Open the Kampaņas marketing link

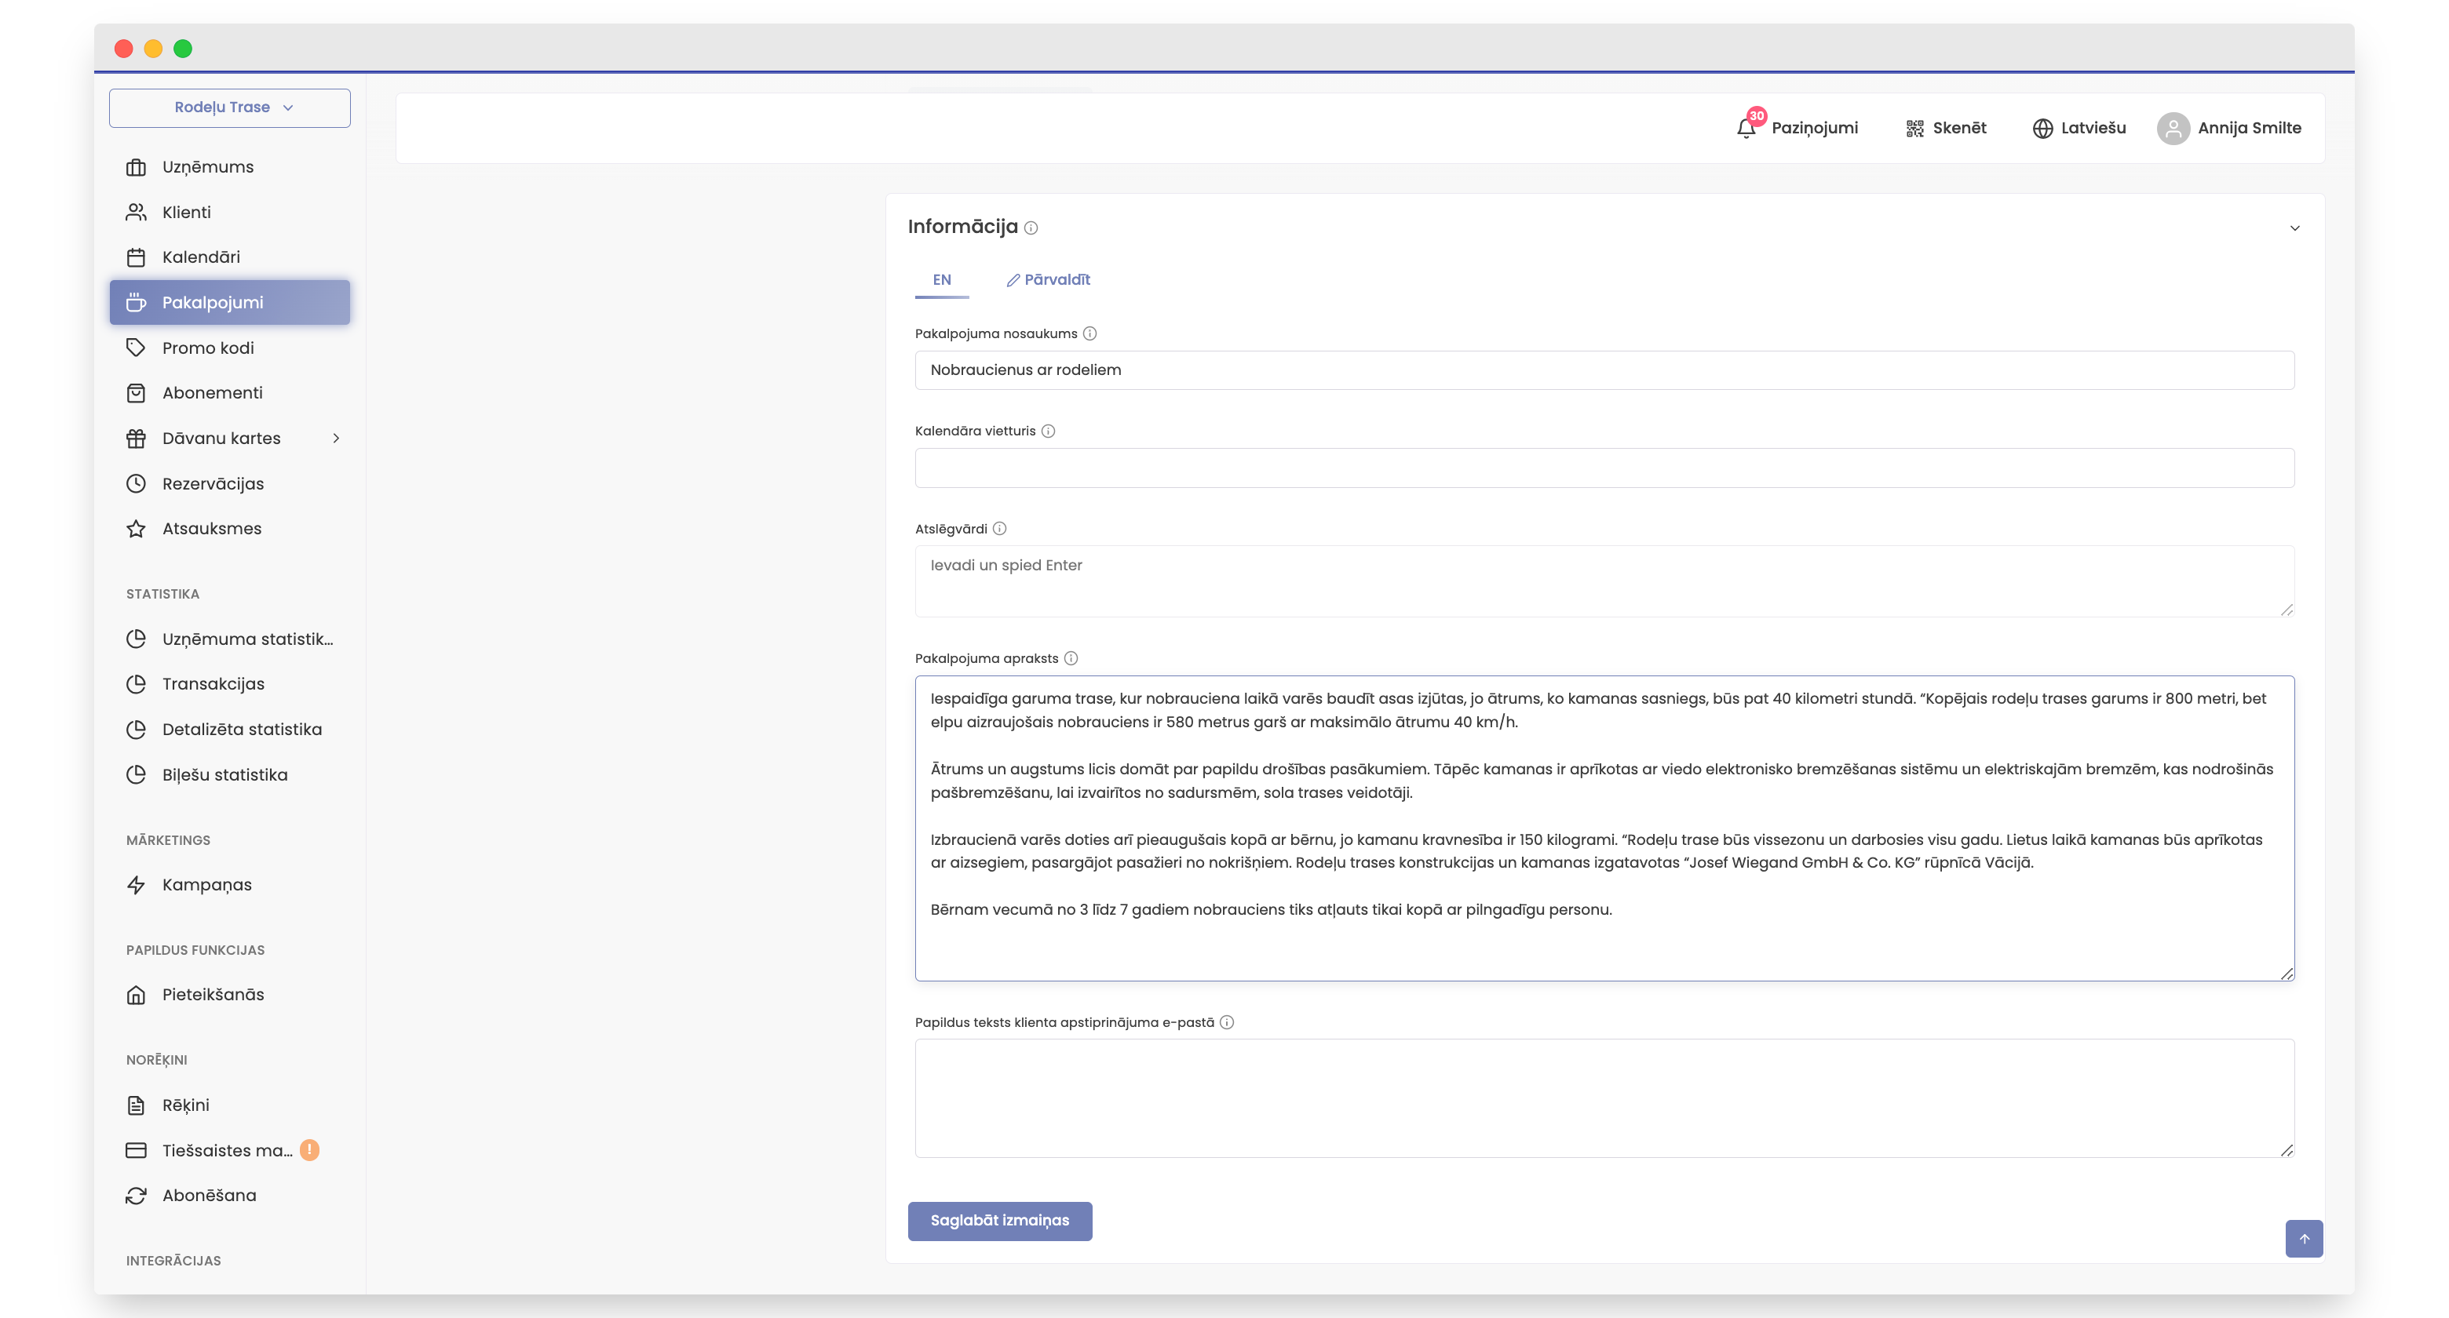coord(206,885)
